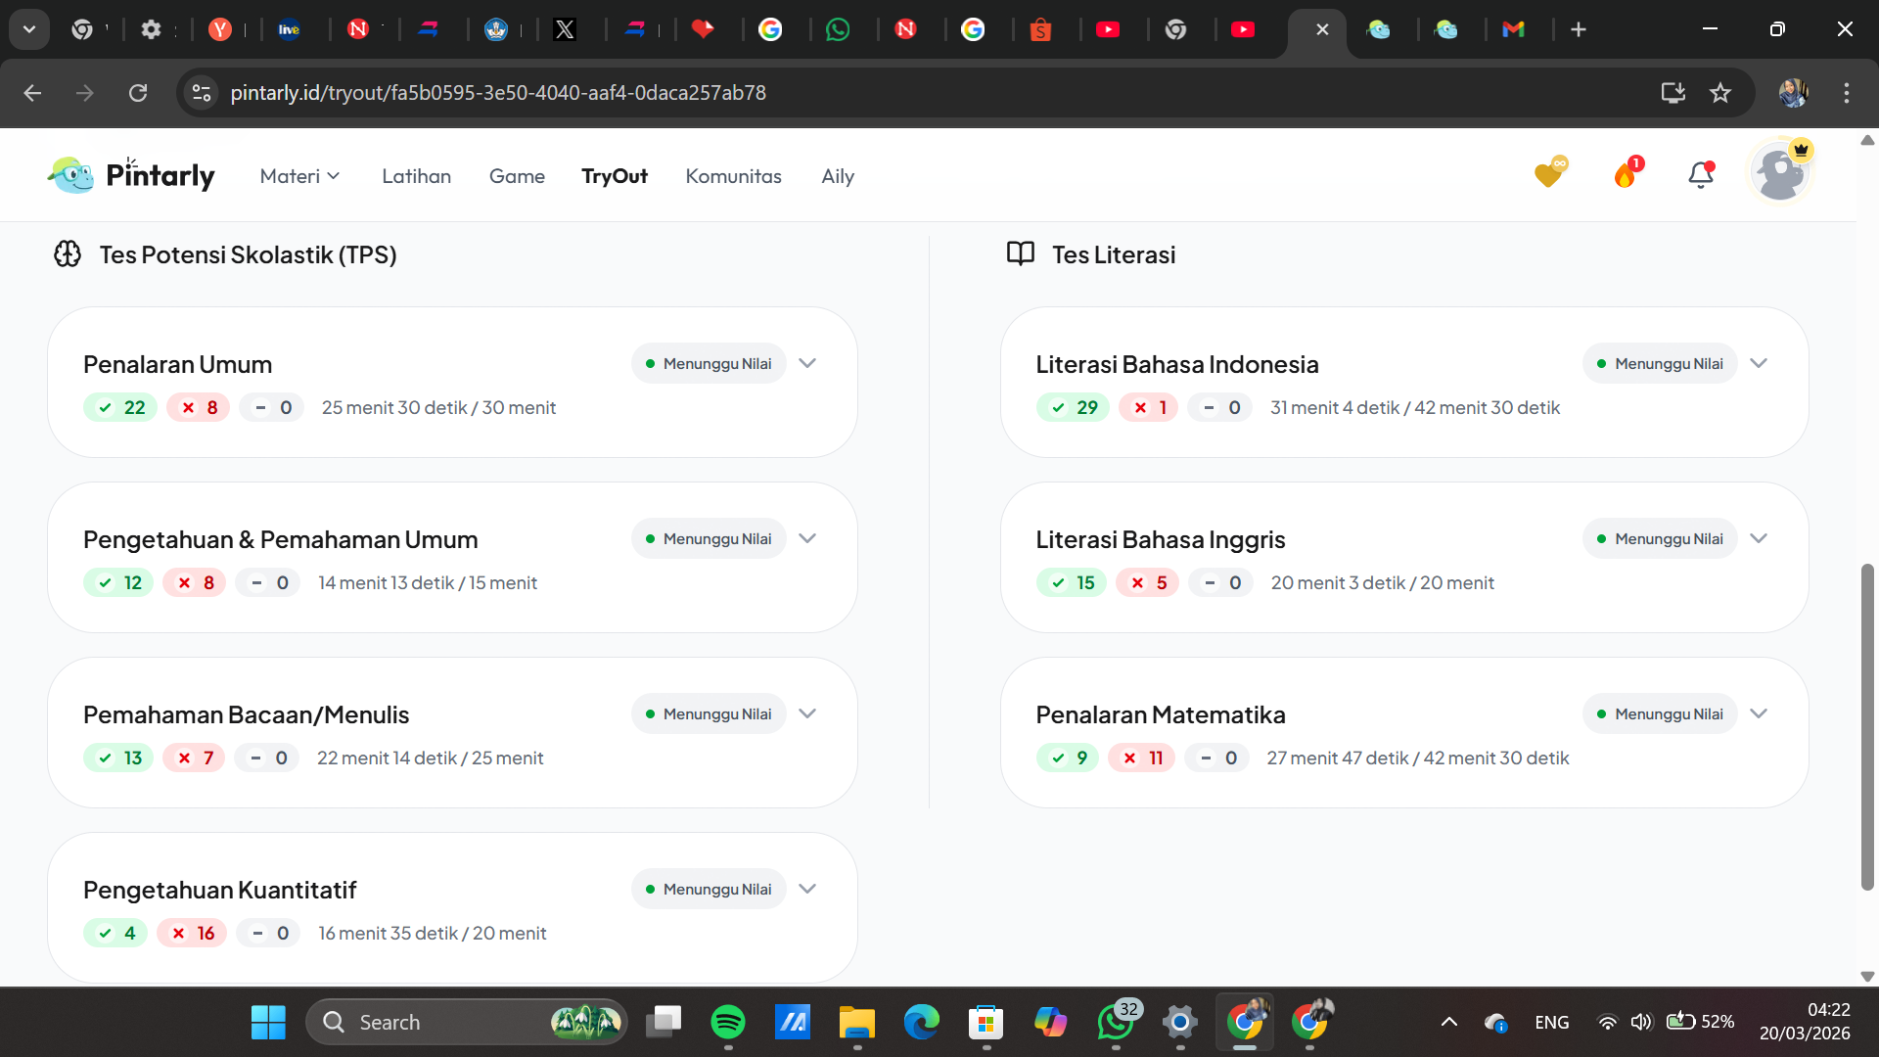Open WhatsApp from the taskbar
This screenshot has width=1879, height=1057.
pyautogui.click(x=1116, y=1022)
